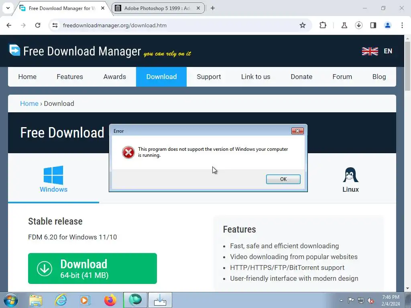This screenshot has width=411, height=308.
Task: Select the Linux platform tab
Action: [350, 180]
